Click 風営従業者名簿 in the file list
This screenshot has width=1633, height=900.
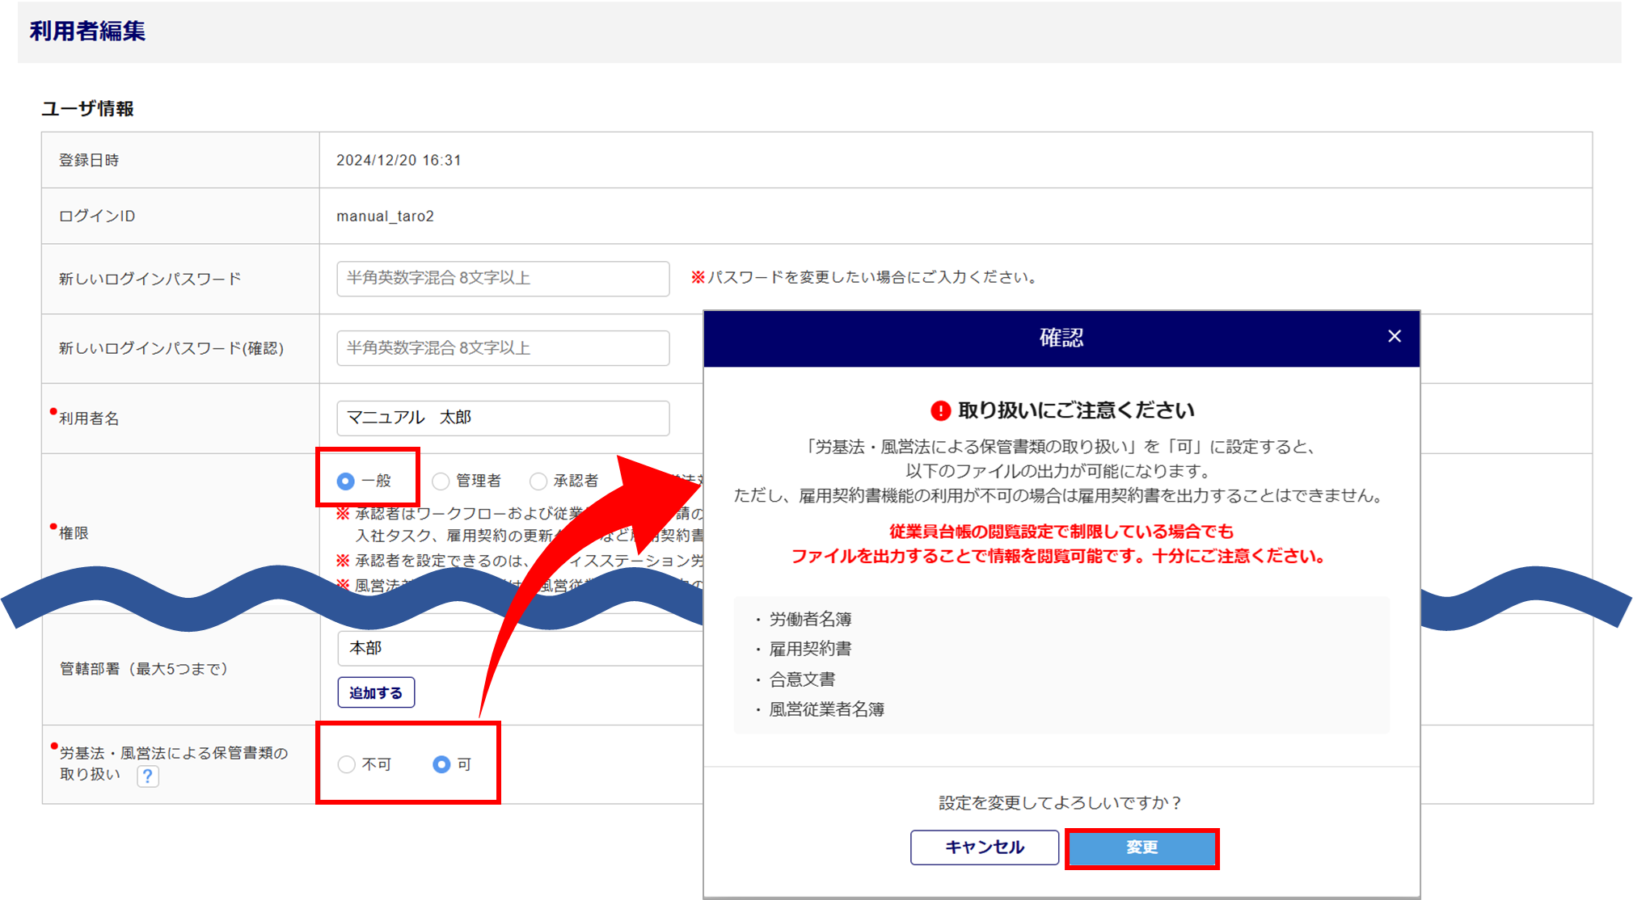tap(826, 709)
